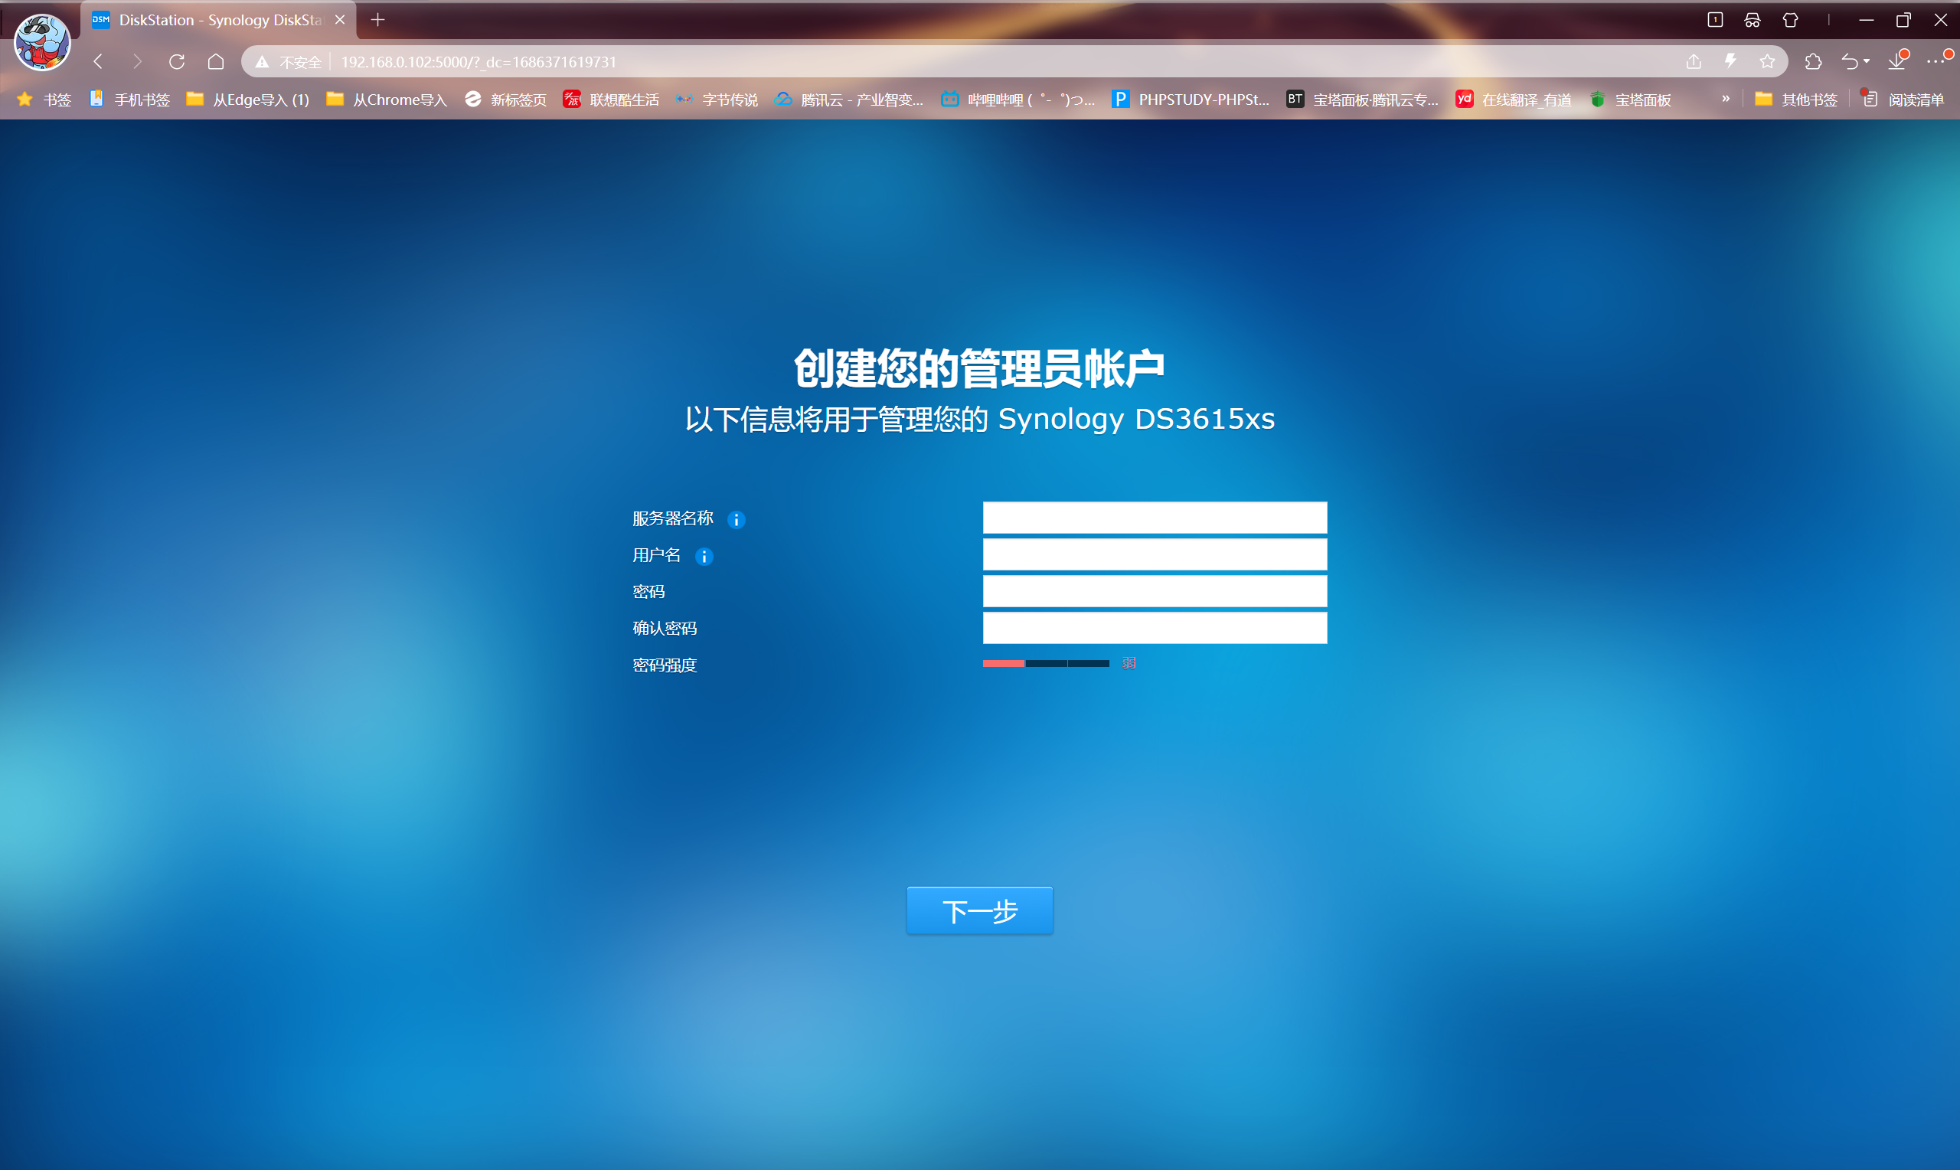Screen dimensions: 1960x1170
Task: Open the 联想酷生活 bookmark
Action: (x=611, y=100)
